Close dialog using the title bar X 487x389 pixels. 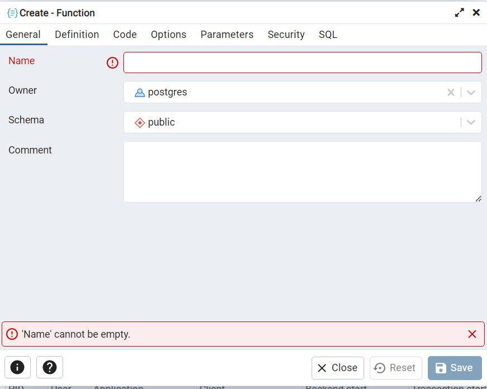coord(476,12)
